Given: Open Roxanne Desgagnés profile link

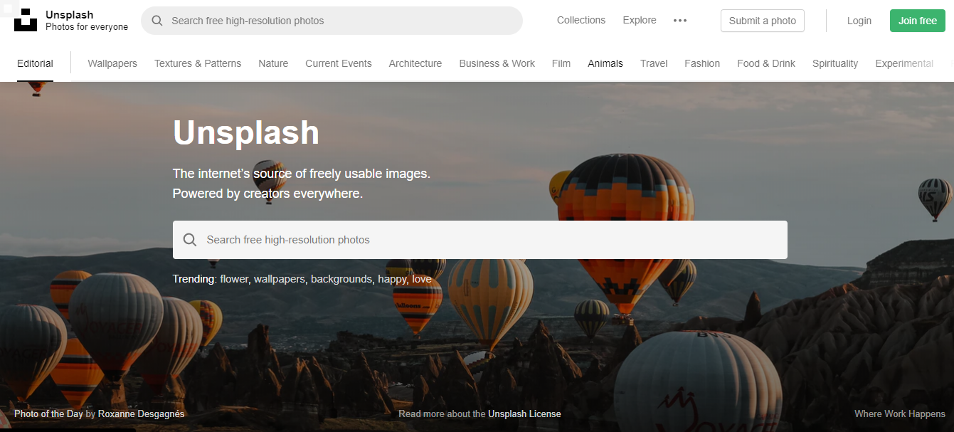Looking at the screenshot, I should [x=141, y=413].
